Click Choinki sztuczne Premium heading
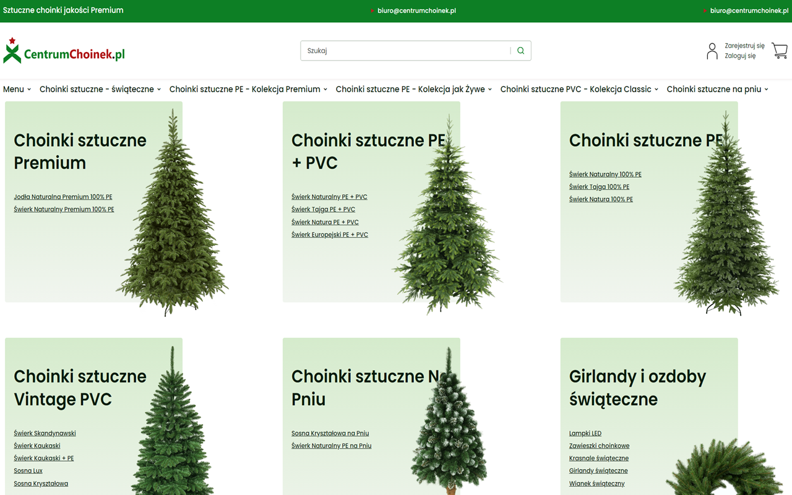Viewport: 792px width, 495px height. tap(80, 152)
